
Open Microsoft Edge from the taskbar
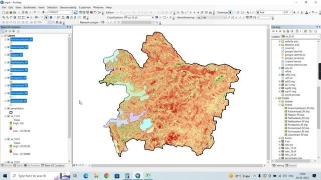tap(86, 175)
